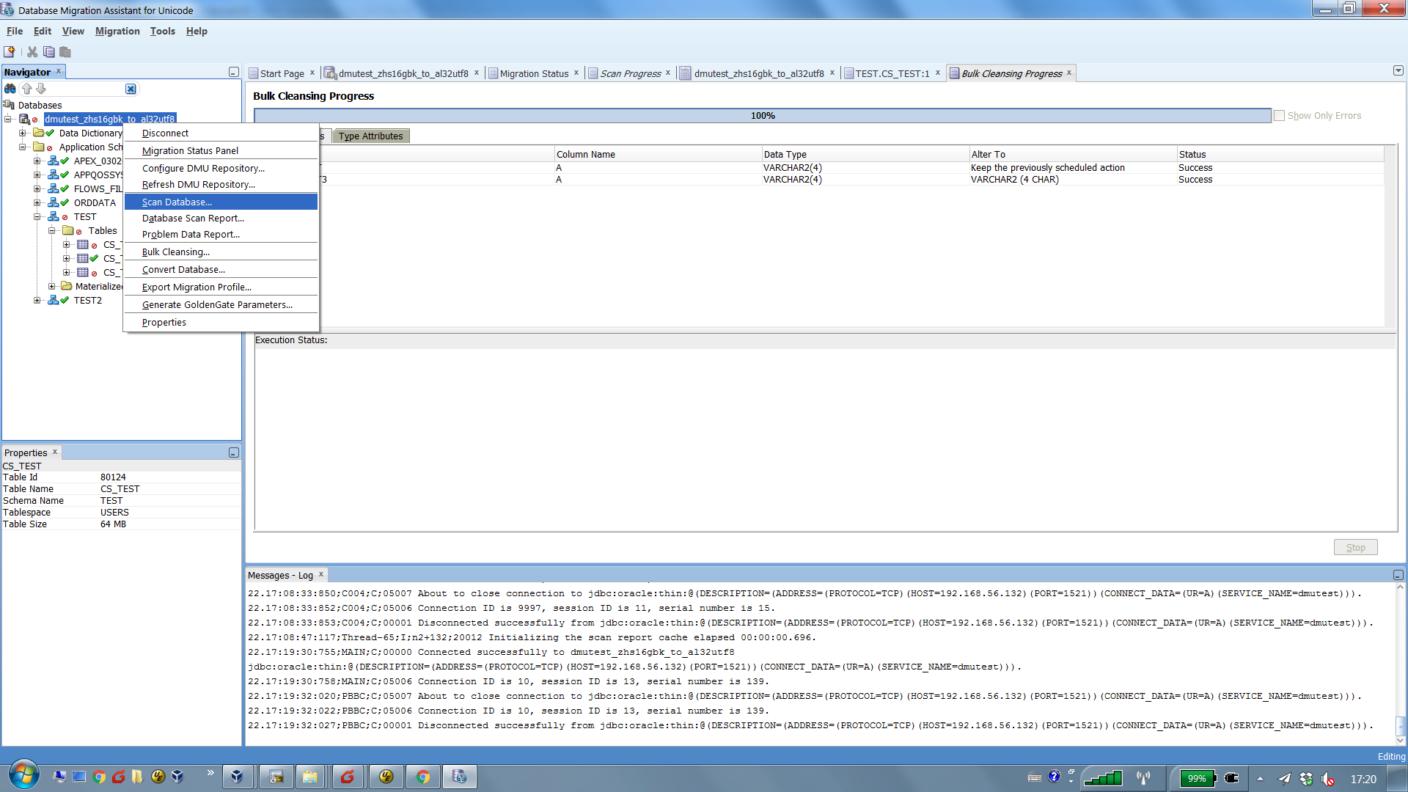Close the Bulk Cleansing Progress tab
The image size is (1408, 792).
point(1069,73)
